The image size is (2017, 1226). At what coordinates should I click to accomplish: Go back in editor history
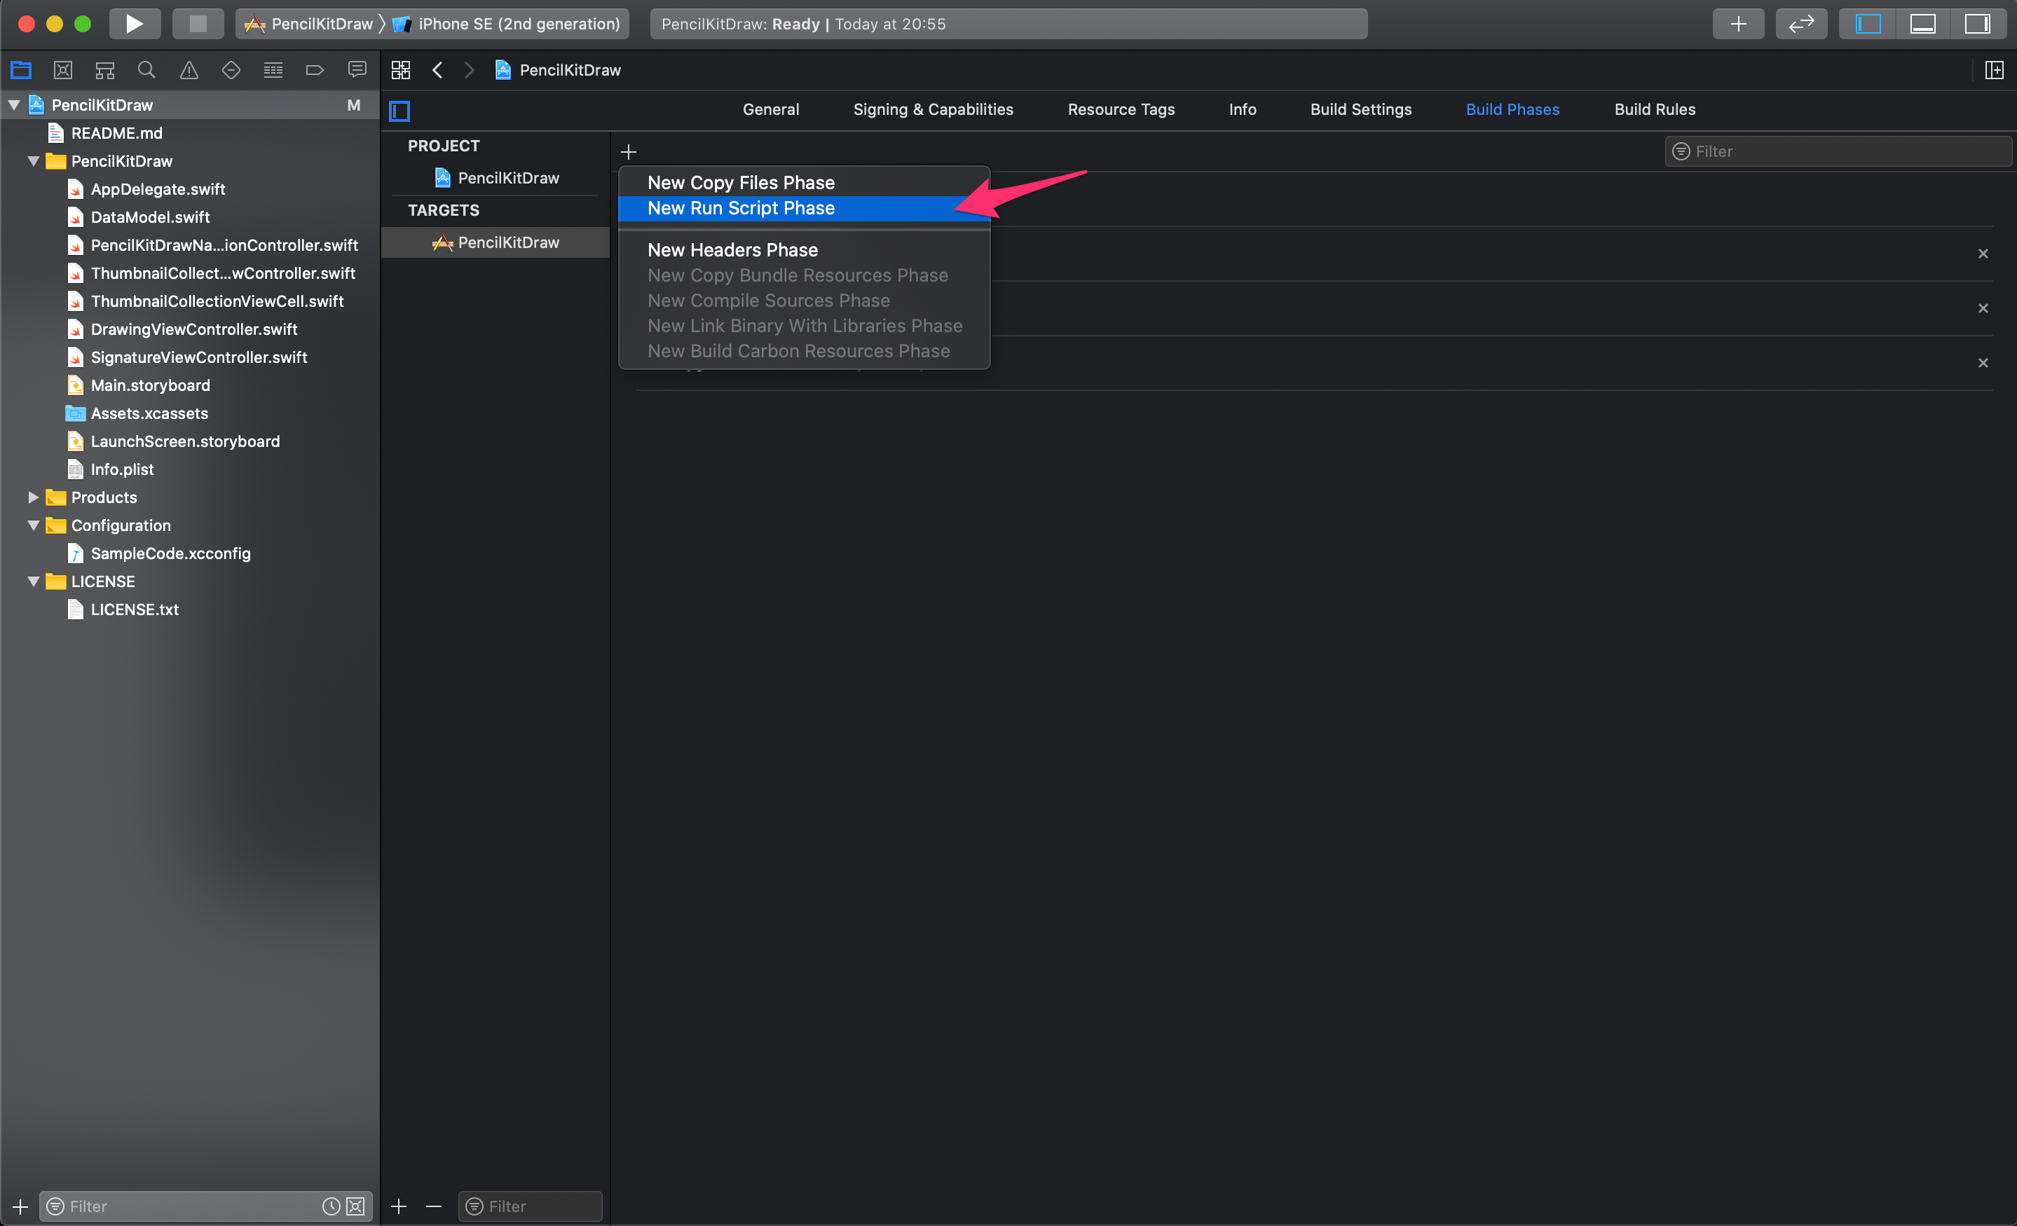tap(438, 70)
